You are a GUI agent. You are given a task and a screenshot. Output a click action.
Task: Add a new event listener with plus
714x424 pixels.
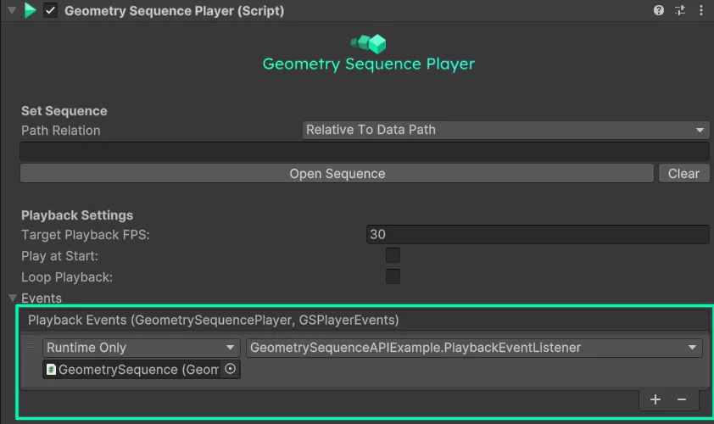[655, 399]
